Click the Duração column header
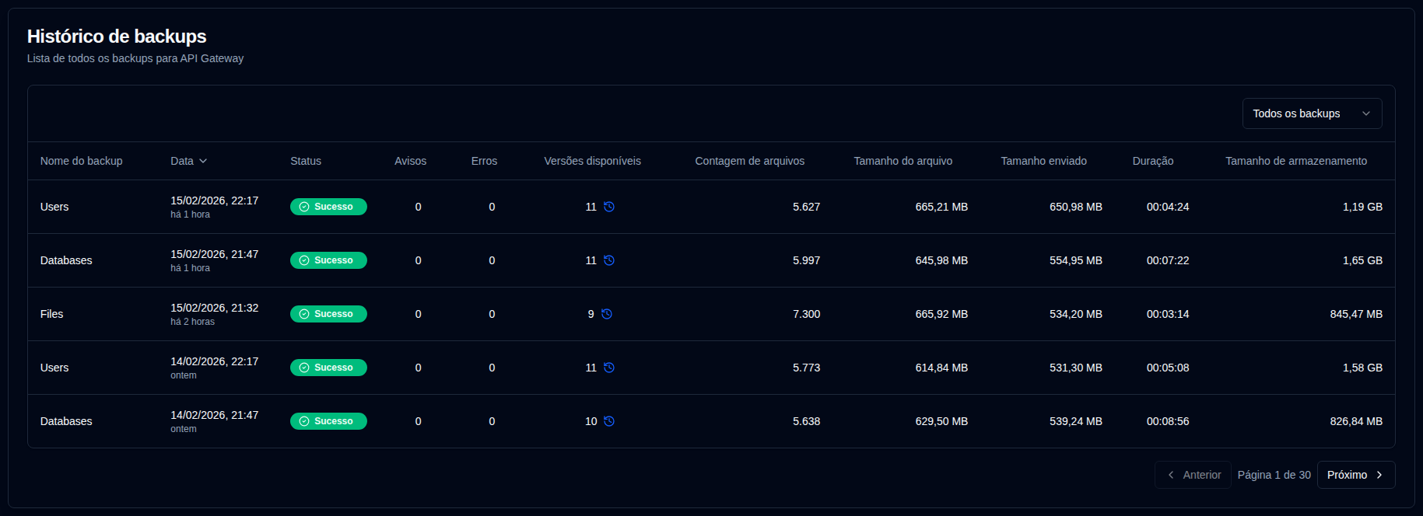The image size is (1423, 516). click(x=1152, y=161)
